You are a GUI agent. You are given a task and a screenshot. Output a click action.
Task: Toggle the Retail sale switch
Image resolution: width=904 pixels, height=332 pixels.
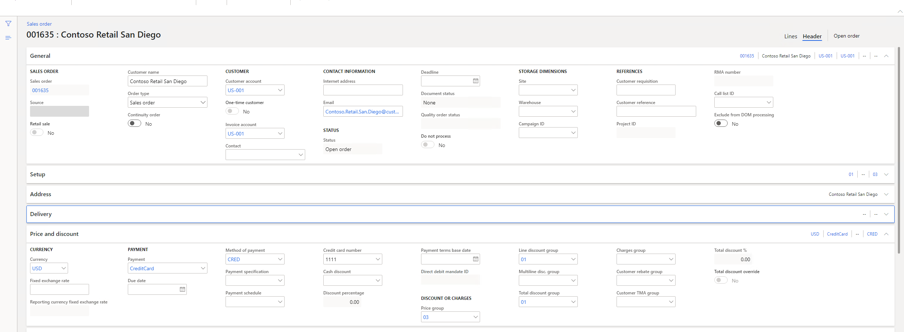point(37,133)
